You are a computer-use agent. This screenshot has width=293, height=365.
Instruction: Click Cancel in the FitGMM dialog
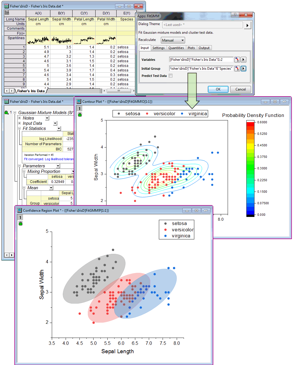click(240, 89)
